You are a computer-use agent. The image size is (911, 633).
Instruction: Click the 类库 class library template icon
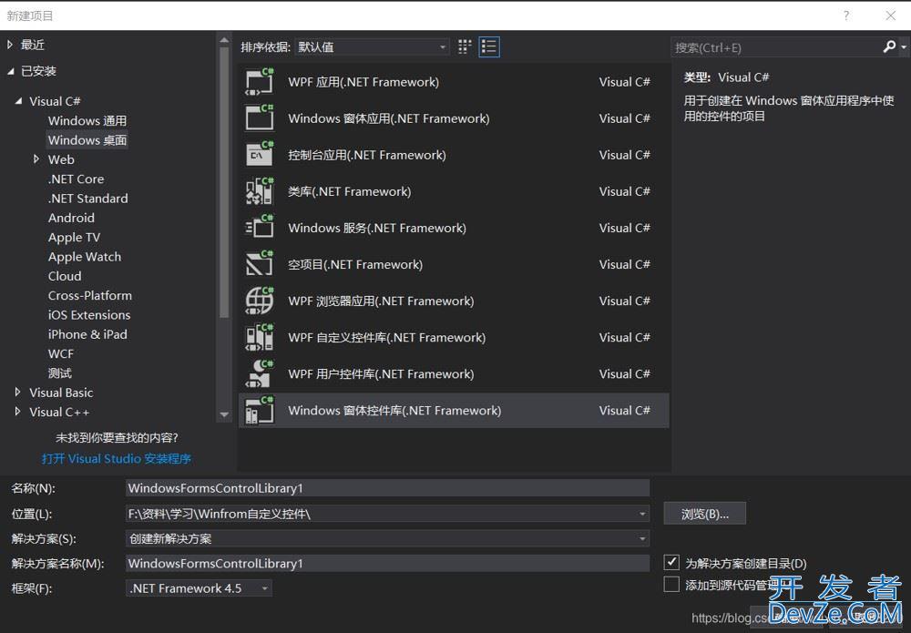259,191
